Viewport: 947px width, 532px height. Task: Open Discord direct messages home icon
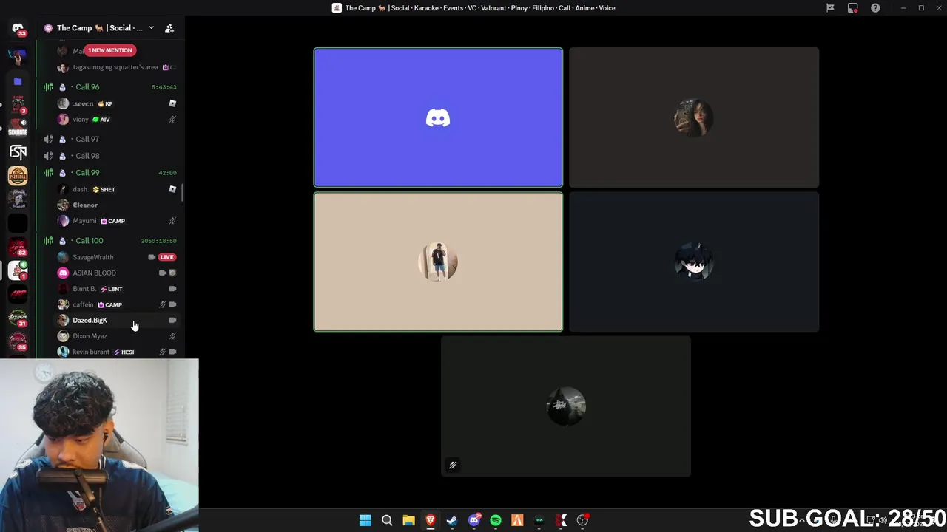click(18, 28)
